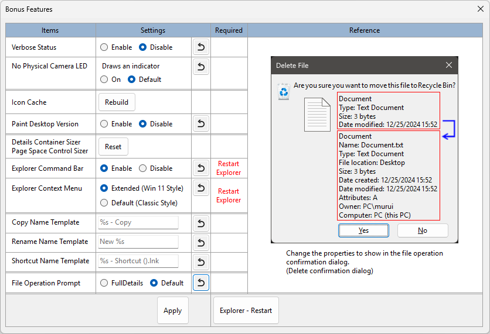This screenshot has width=490, height=334.
Task: Click the Rebuild icon cache button
Action: (117, 102)
